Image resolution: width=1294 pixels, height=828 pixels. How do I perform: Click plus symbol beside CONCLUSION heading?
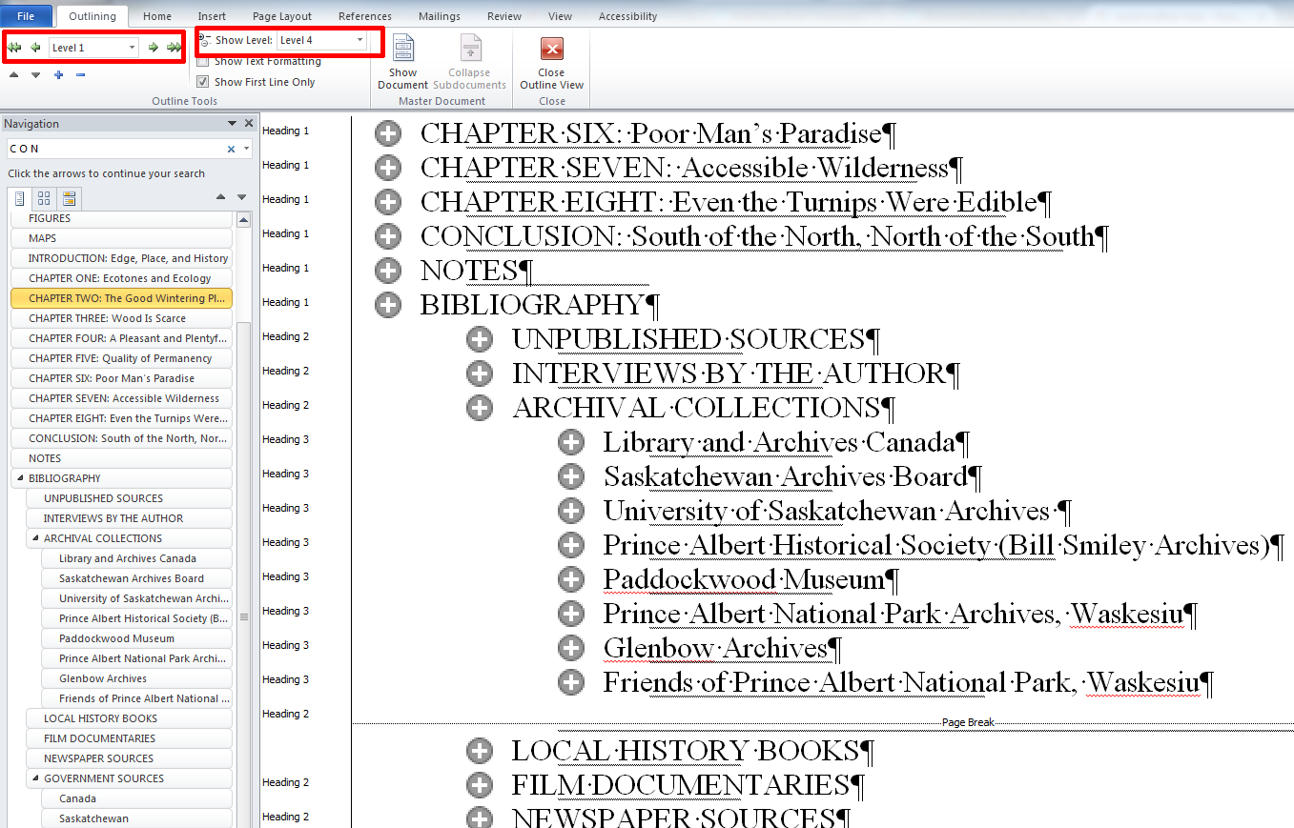[388, 236]
